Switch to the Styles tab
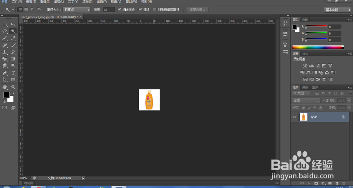 click(305, 54)
